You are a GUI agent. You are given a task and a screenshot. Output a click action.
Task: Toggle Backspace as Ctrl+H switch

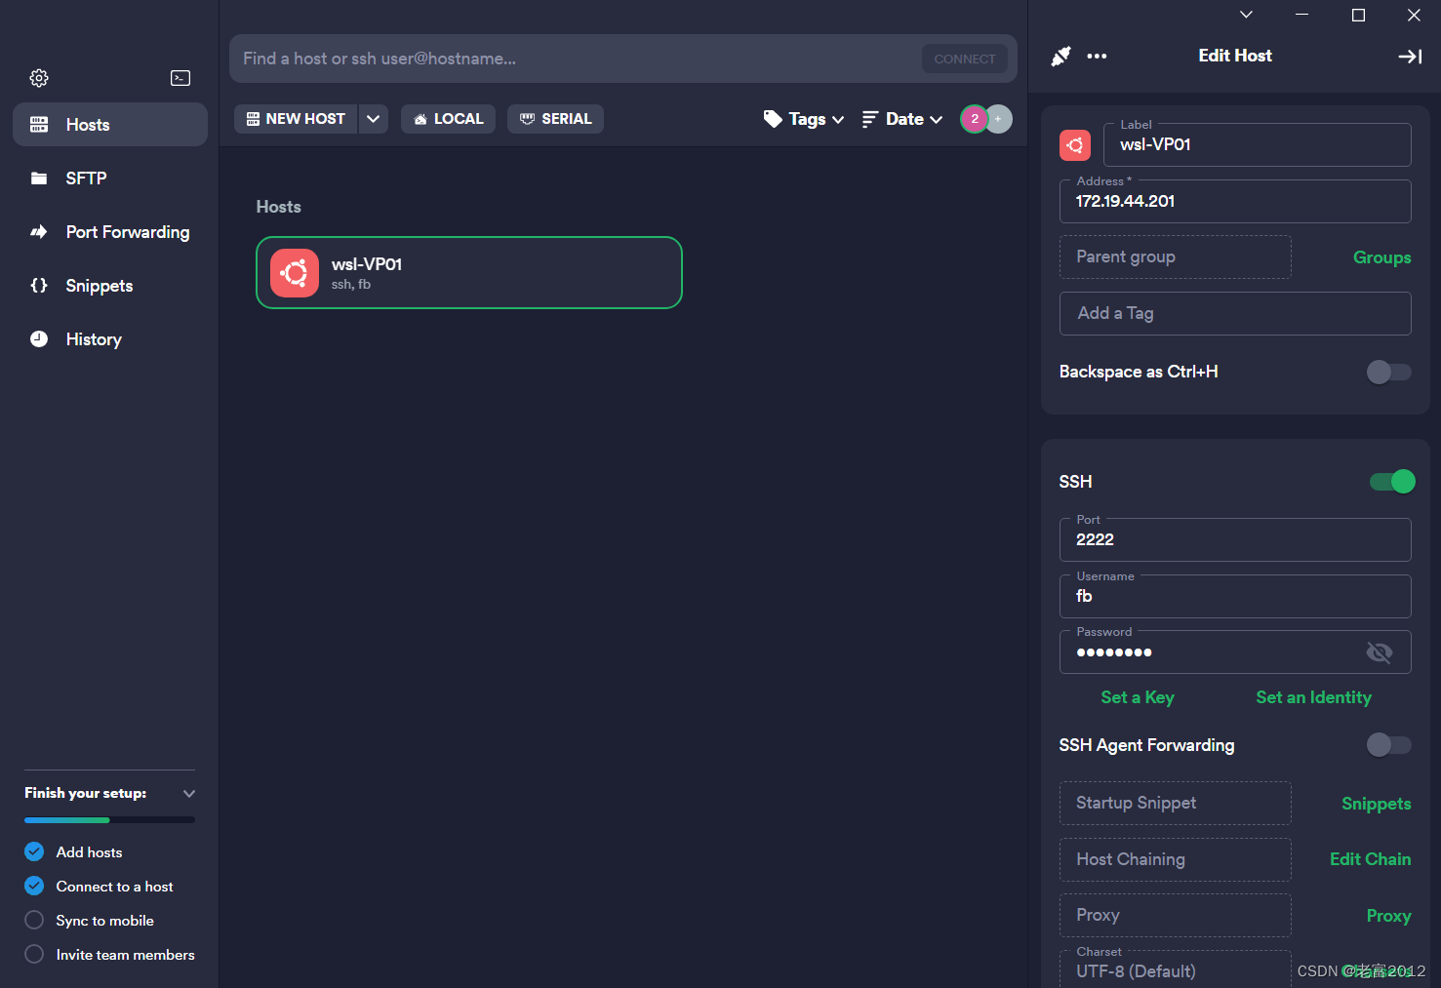tap(1388, 372)
